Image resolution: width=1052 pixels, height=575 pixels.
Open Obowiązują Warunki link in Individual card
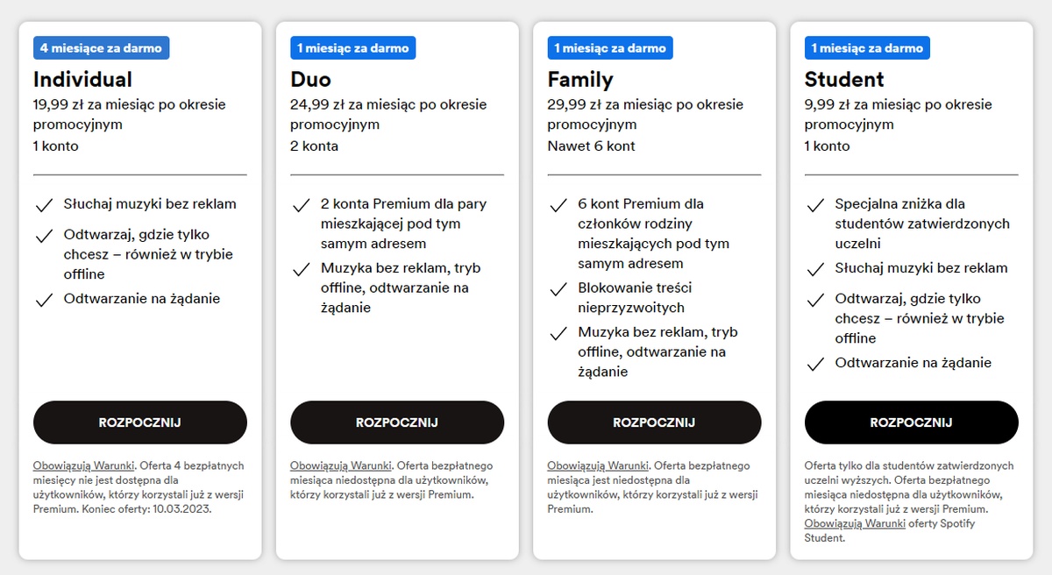[x=84, y=466]
